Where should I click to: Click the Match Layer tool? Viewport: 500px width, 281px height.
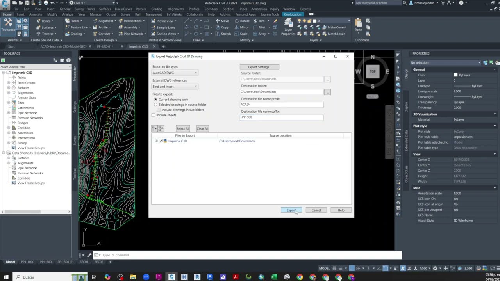[x=333, y=34]
